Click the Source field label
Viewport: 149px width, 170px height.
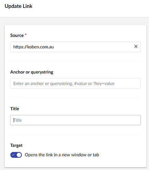[x=17, y=35]
